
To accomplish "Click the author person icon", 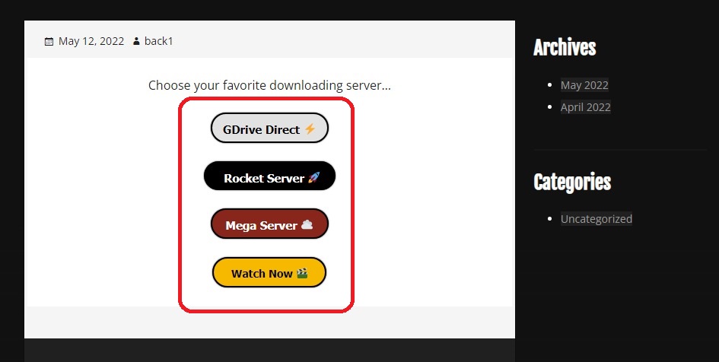I will [136, 41].
